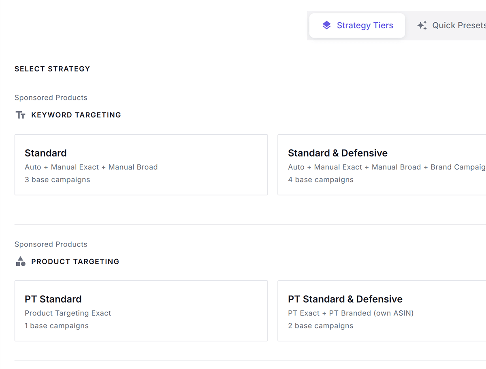
Task: Click the 'Product Targeting Exact' description
Action: [x=68, y=313]
